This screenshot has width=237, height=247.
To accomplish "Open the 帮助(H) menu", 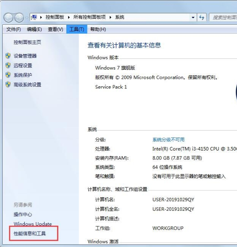I will pos(98,29).
